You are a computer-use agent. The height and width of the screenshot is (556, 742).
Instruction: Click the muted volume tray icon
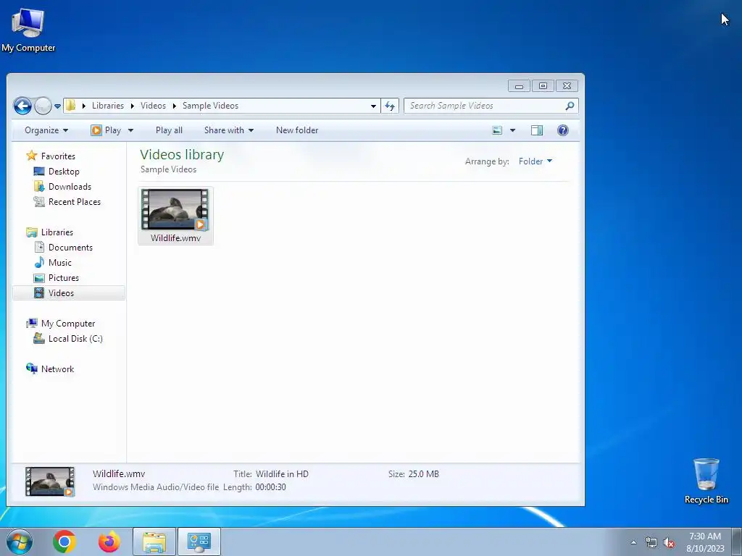point(668,542)
